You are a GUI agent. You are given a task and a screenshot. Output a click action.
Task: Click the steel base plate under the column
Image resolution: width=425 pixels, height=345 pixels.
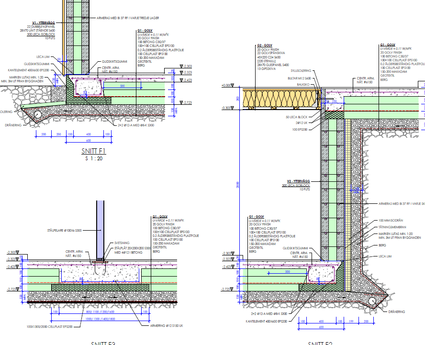pyautogui.click(x=101, y=262)
